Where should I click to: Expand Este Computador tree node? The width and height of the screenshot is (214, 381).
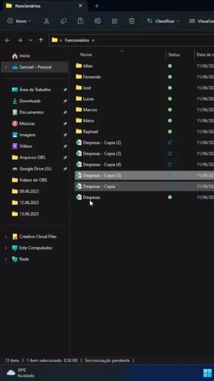tap(6, 248)
